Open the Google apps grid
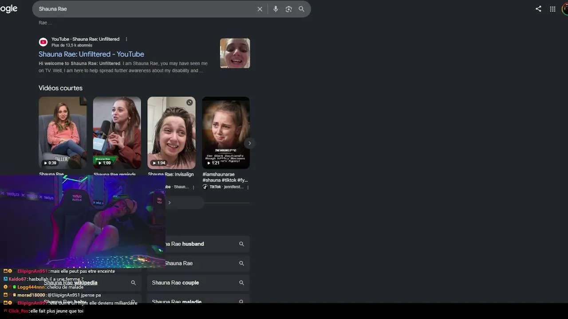Screen dimensions: 568x319 coord(552,9)
